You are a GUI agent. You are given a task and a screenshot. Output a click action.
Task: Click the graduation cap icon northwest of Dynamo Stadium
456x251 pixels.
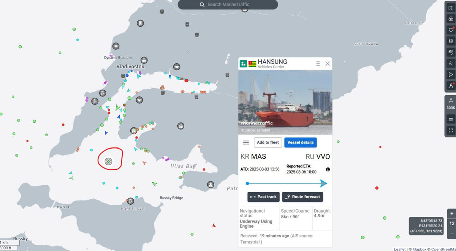pyautogui.click(x=116, y=46)
